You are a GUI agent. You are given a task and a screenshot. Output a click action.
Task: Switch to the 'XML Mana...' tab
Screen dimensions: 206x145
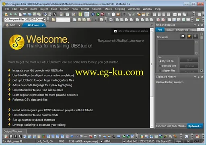179,126
